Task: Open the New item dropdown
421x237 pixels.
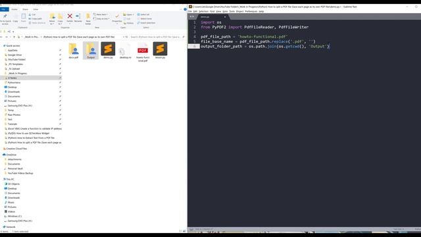Action: coord(101,14)
